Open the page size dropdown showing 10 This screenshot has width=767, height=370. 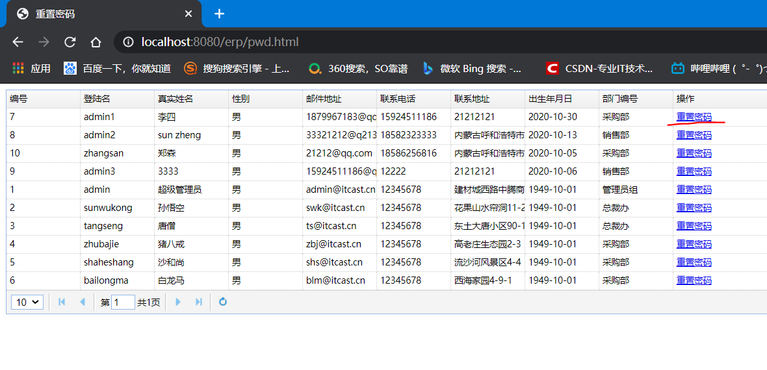(27, 302)
